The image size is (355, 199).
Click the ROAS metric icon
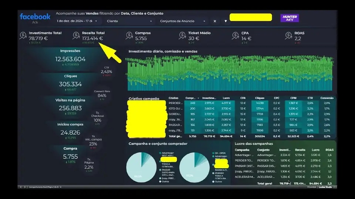tap(288, 36)
